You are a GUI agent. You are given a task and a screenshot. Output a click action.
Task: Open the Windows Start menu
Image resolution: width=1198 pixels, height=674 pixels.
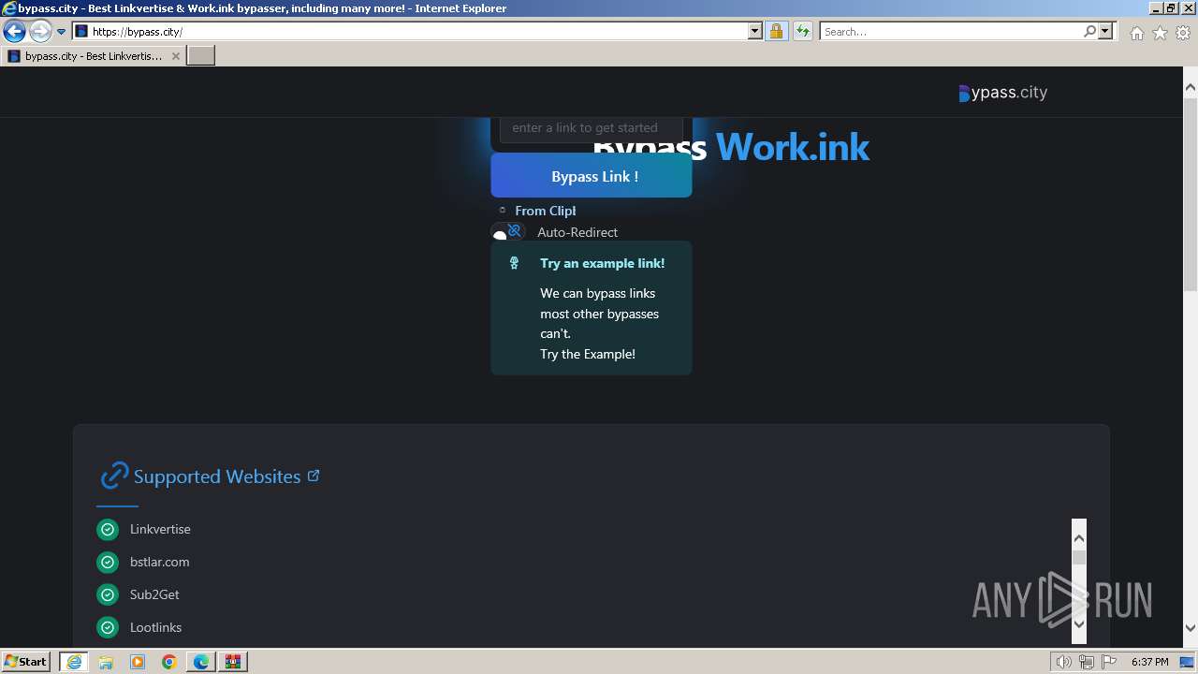pyautogui.click(x=26, y=661)
